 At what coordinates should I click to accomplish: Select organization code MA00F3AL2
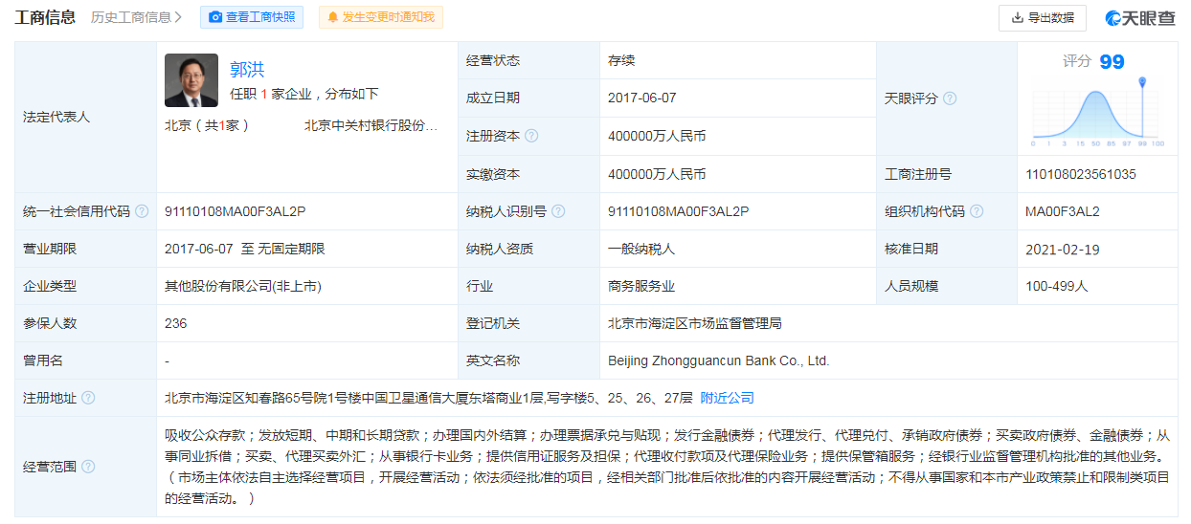[x=1063, y=211]
